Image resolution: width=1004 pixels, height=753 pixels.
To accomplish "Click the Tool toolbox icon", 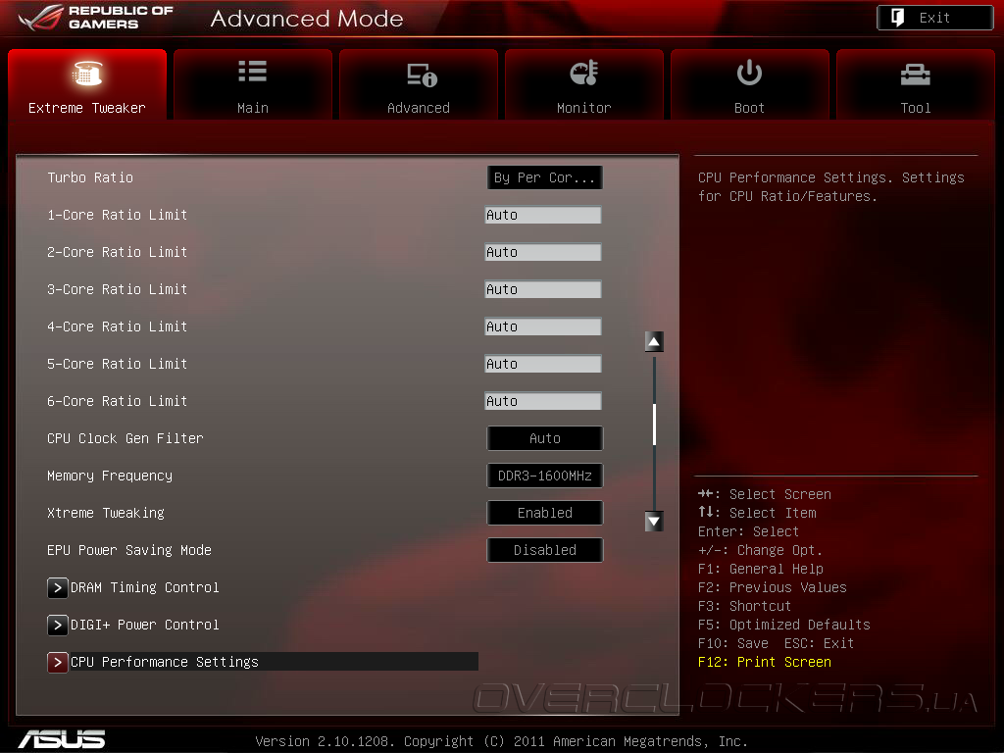I will click(x=915, y=75).
